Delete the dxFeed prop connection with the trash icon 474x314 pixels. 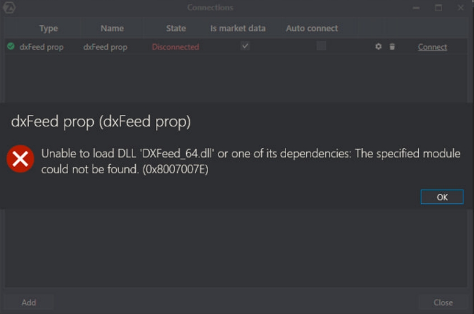pos(392,47)
